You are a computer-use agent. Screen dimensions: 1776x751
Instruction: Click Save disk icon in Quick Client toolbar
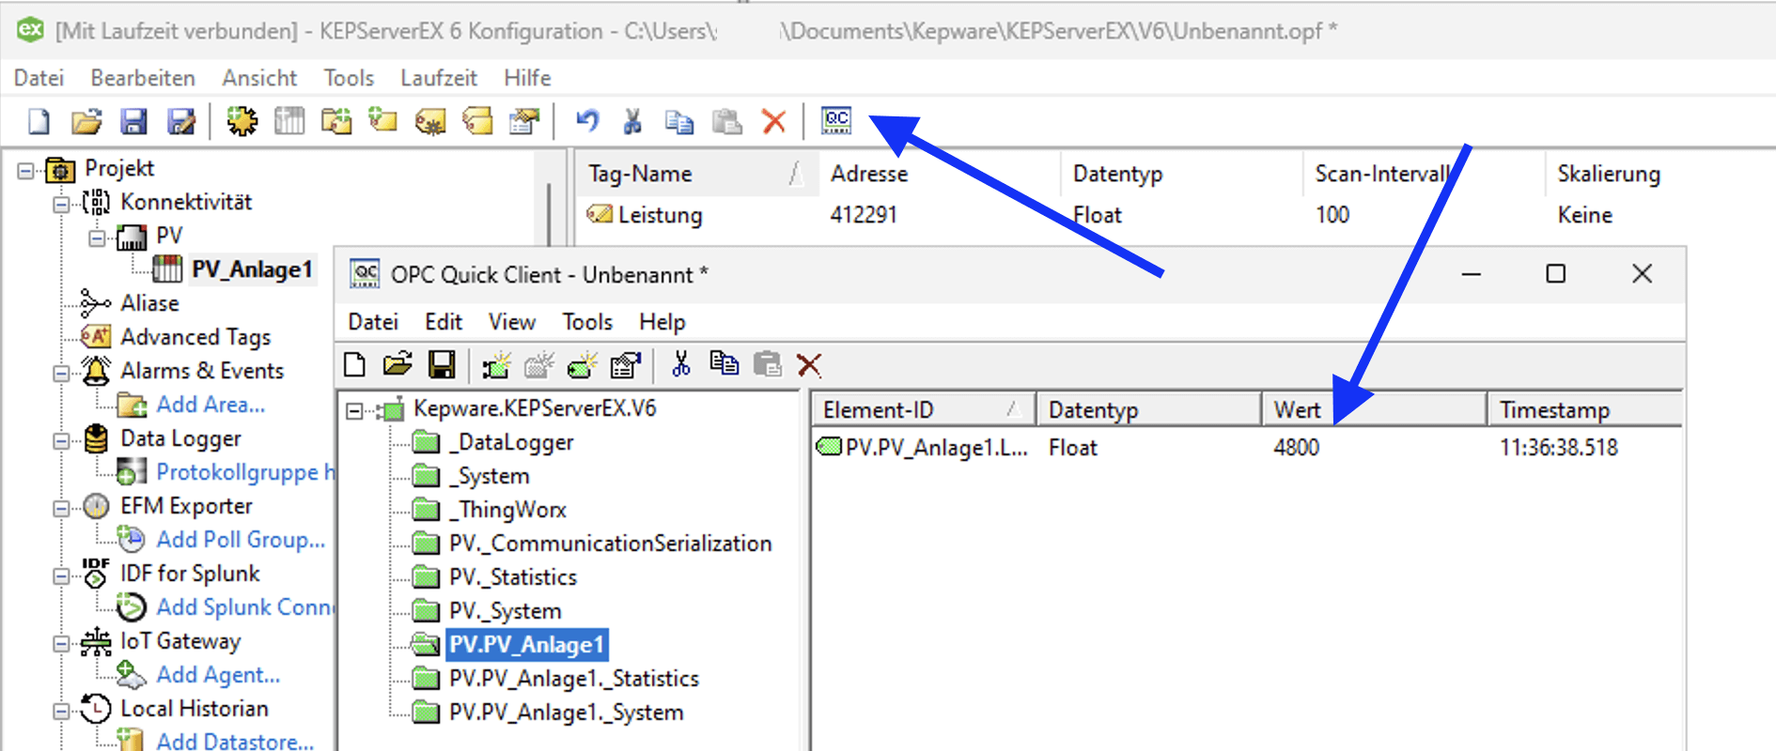[442, 364]
